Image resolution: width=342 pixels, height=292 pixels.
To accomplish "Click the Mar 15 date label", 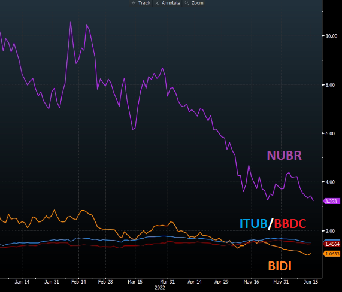I will pyautogui.click(x=135, y=282).
